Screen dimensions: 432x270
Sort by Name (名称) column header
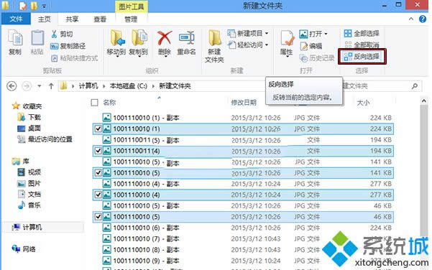click(109, 103)
